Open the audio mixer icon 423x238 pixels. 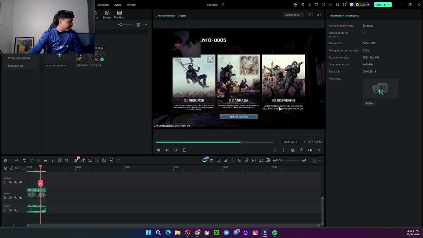pyautogui.click(x=254, y=160)
